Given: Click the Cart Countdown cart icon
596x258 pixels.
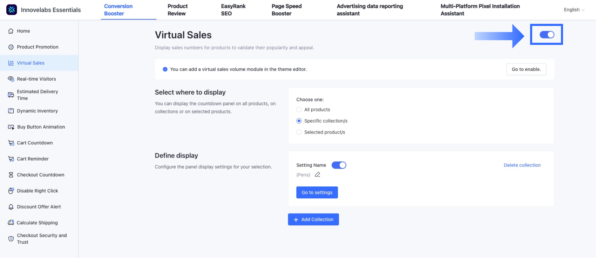Looking at the screenshot, I should pyautogui.click(x=11, y=143).
